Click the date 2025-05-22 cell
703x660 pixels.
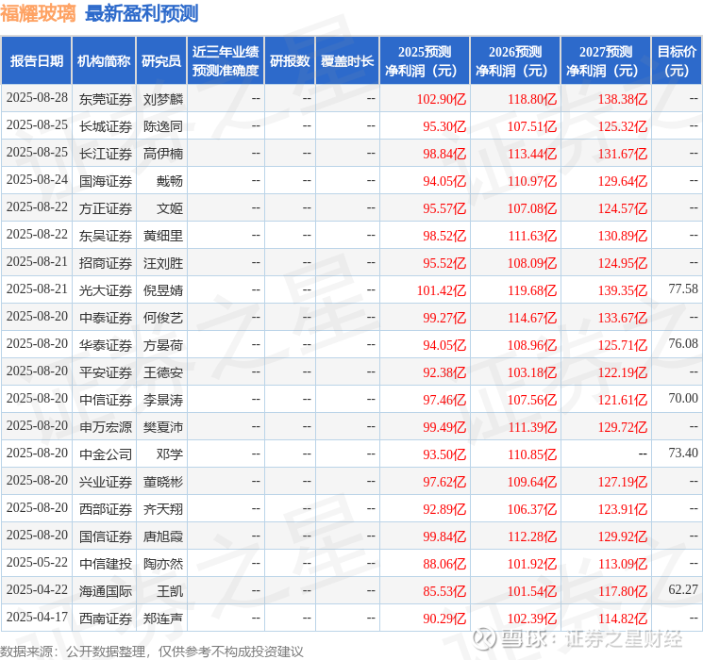pyautogui.click(x=37, y=562)
